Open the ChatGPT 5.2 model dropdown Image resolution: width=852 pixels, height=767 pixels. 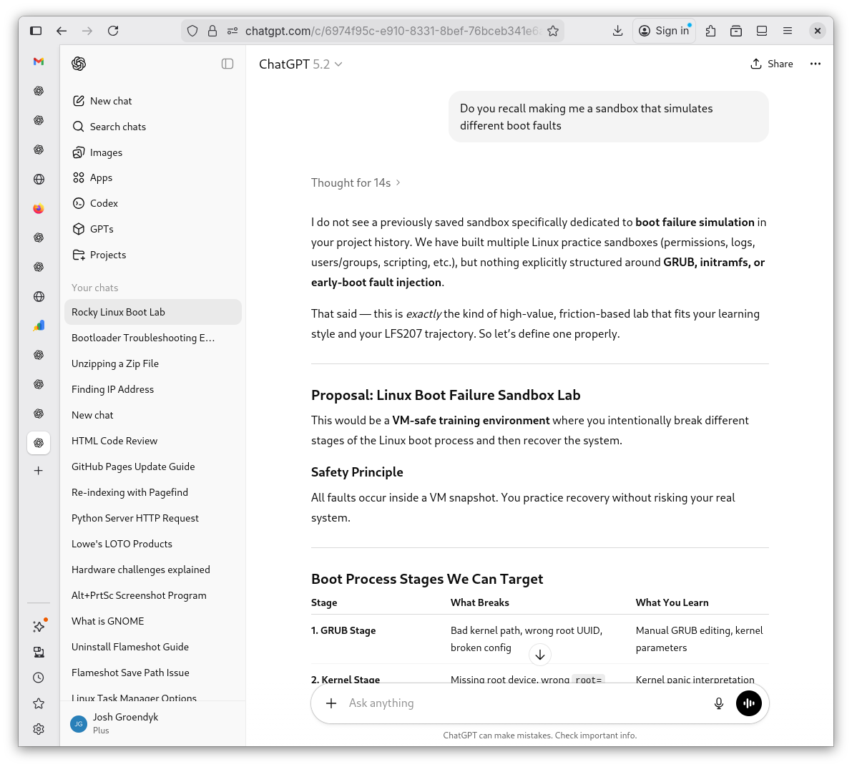(x=300, y=64)
